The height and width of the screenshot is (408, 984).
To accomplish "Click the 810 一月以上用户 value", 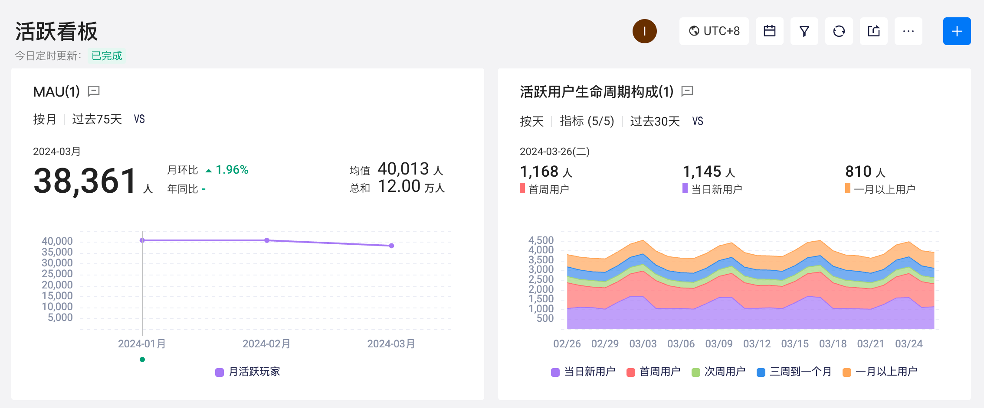I will (858, 172).
